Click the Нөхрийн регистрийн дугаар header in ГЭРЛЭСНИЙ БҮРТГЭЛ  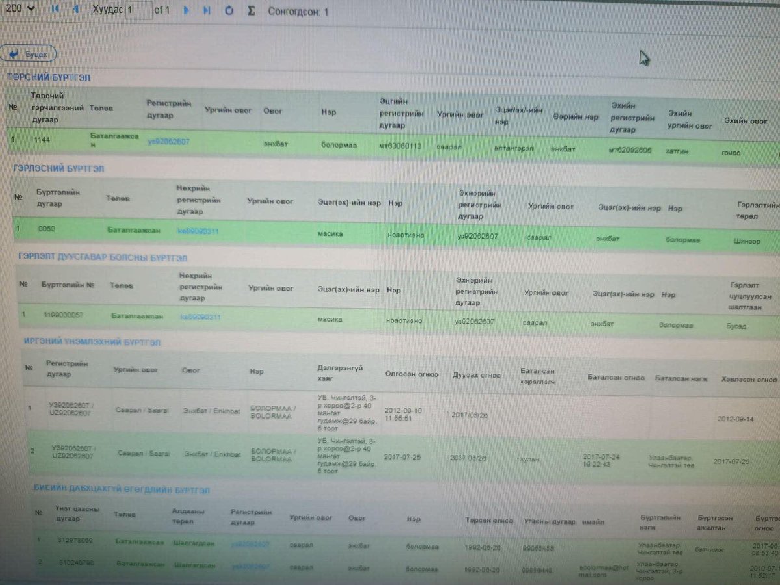pyautogui.click(x=198, y=200)
